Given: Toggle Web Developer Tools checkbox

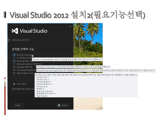Looking at the screenshot, I should pos(14,73).
